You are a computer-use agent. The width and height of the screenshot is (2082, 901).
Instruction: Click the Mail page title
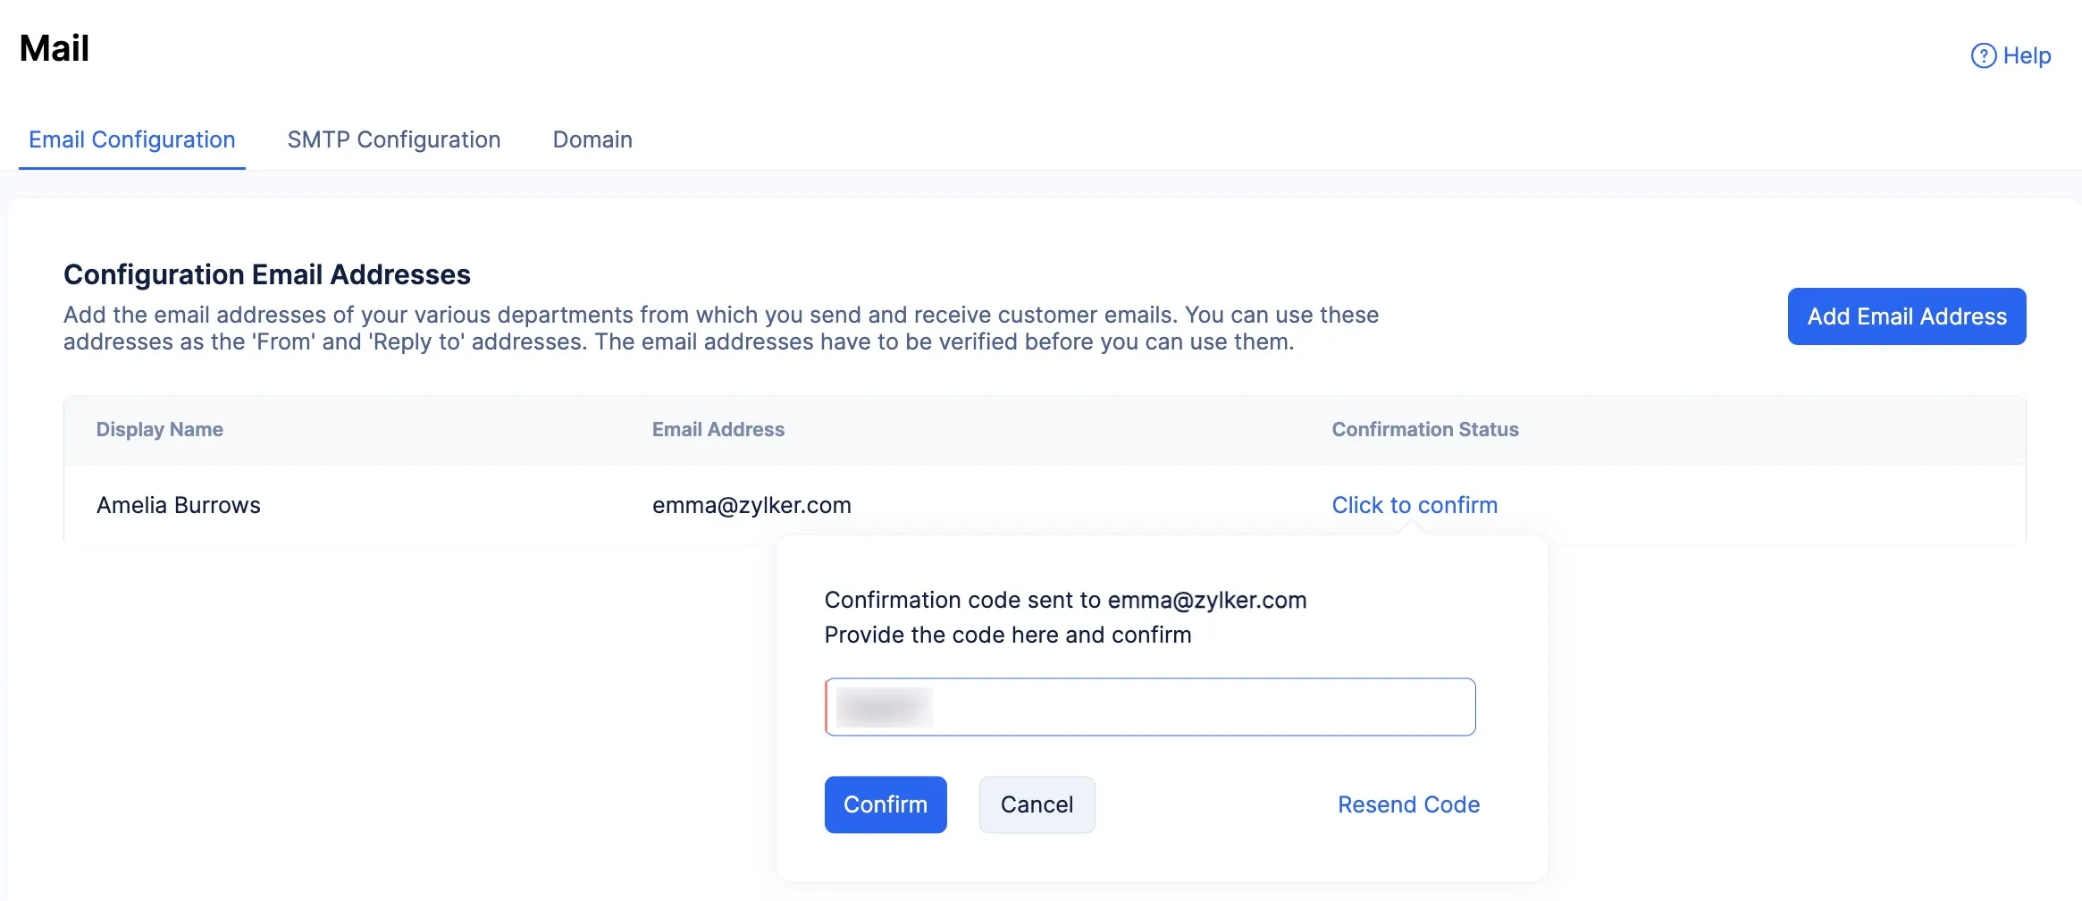tap(55, 48)
